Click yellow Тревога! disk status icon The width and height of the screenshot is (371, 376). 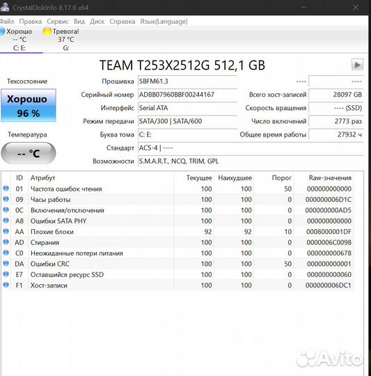click(47, 31)
